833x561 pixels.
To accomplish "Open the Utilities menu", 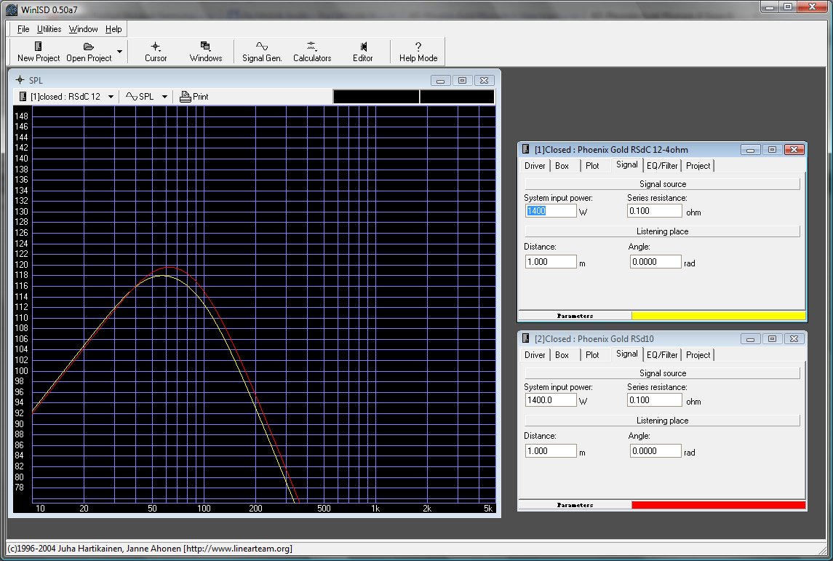I will (x=49, y=29).
